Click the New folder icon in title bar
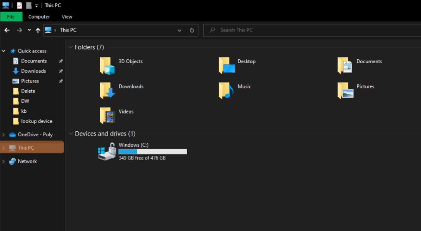The height and width of the screenshot is (231, 421). pyautogui.click(x=29, y=5)
